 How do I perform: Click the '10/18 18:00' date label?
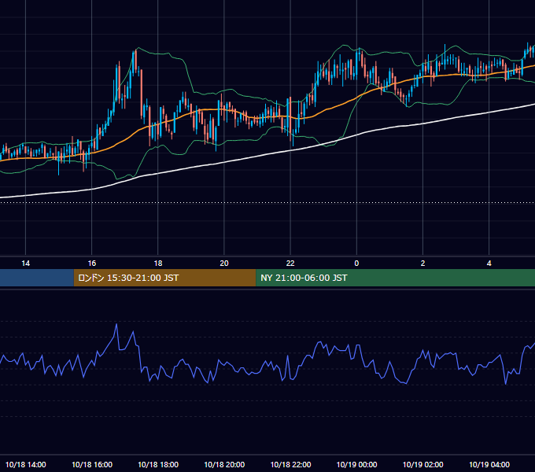click(158, 464)
